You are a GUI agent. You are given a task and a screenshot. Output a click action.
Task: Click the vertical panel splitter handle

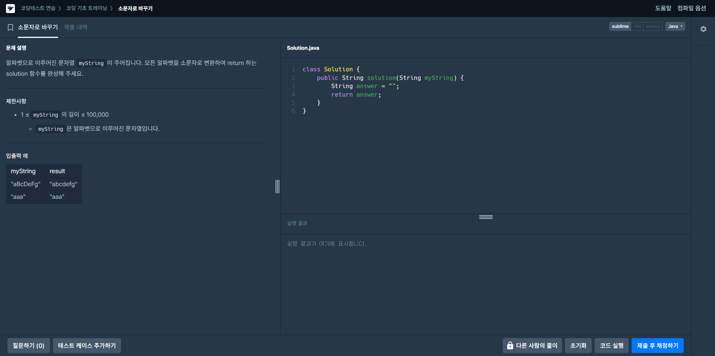click(277, 187)
